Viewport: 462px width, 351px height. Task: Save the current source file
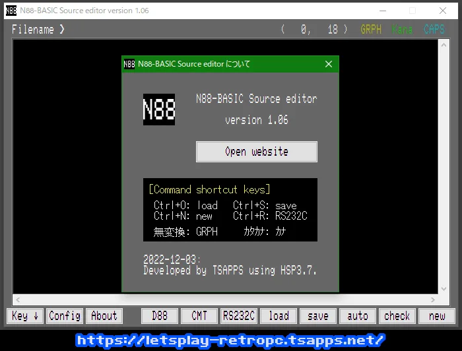point(318,316)
